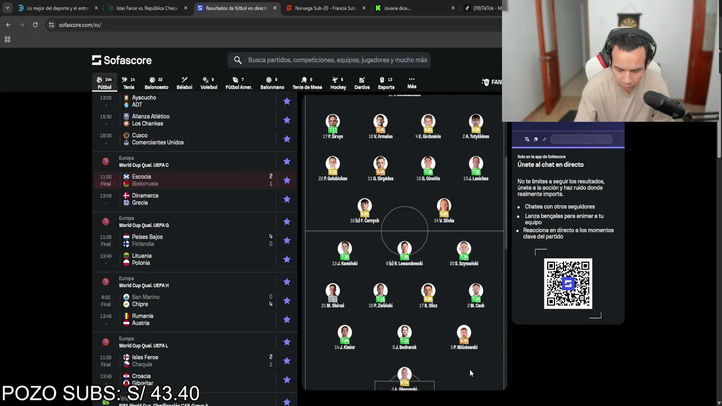Switch to the TikTok browser tab

[481, 8]
